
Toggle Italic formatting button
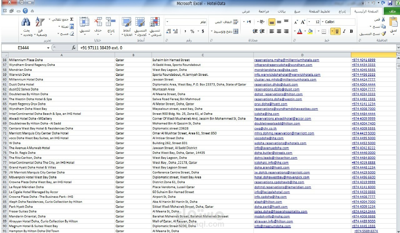(x=344, y=31)
